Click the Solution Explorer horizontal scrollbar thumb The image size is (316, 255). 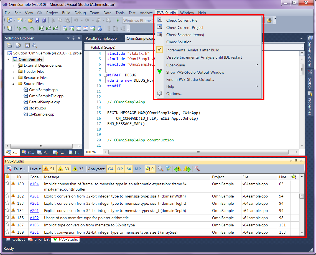coord(41,146)
